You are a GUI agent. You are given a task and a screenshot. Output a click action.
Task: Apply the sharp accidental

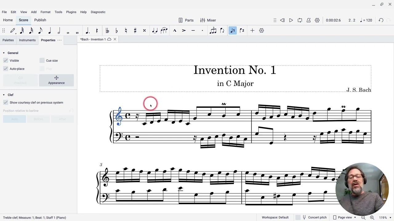coord(135,31)
